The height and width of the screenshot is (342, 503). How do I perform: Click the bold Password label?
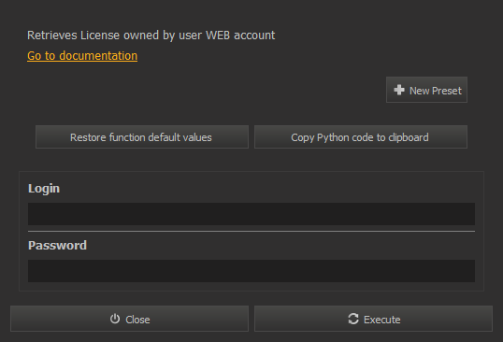click(x=57, y=246)
